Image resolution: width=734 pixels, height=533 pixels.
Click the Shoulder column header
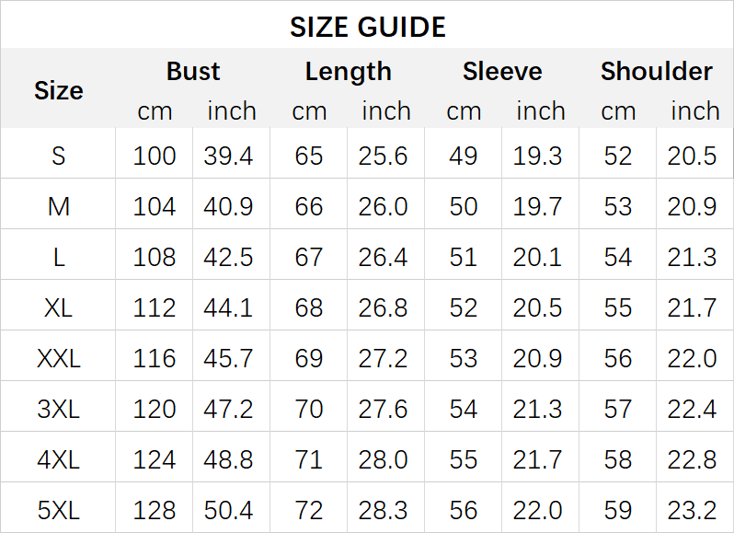coord(656,71)
